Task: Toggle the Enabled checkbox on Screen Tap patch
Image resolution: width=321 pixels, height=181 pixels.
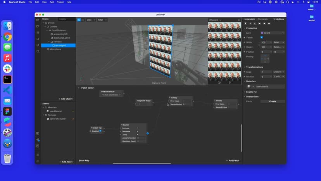Action: (x=100, y=131)
